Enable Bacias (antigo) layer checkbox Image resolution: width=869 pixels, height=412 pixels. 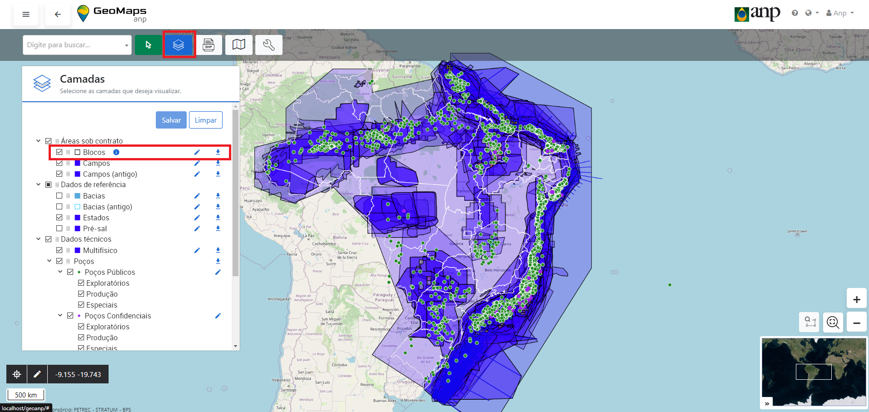60,207
